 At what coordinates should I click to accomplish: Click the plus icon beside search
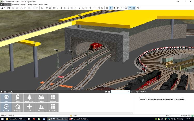pyautogui.click(x=132, y=92)
